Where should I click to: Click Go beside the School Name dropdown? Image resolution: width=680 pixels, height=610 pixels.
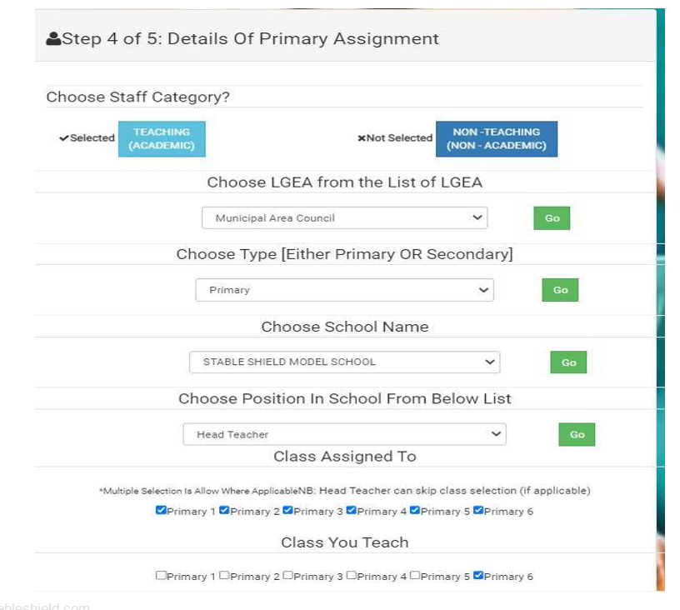[x=568, y=362]
